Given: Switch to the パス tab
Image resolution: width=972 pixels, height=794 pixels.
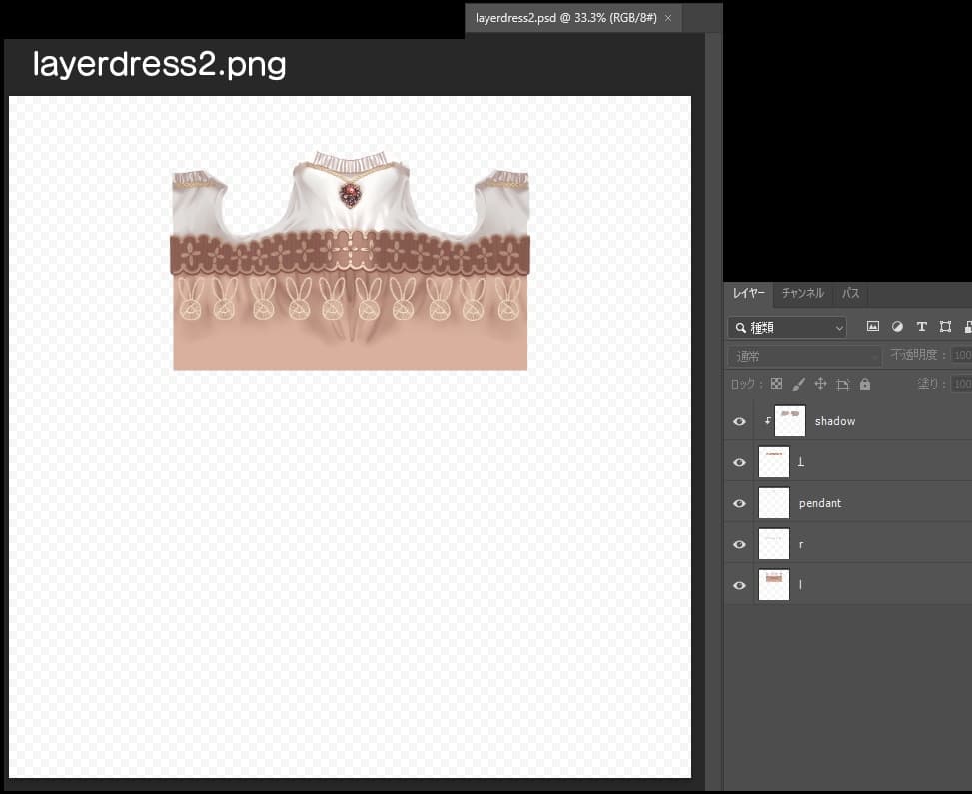Looking at the screenshot, I should pos(851,293).
